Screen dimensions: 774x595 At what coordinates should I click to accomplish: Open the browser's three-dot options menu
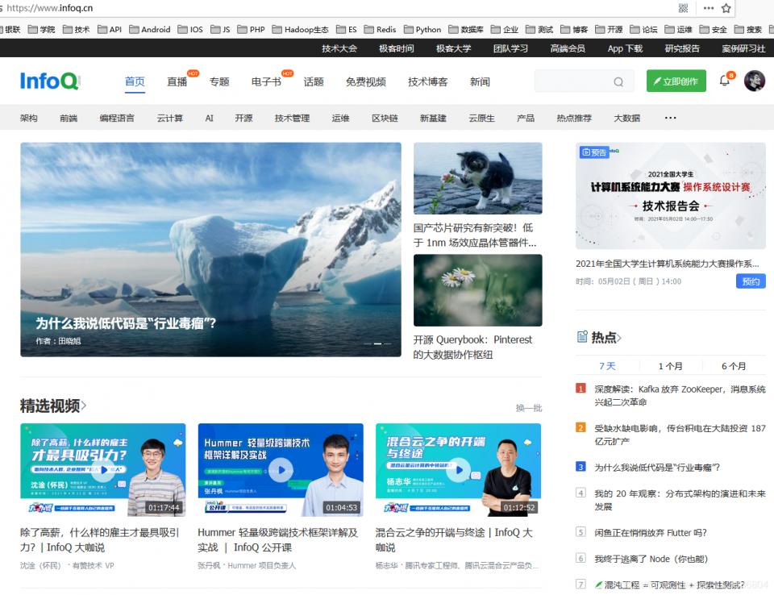pyautogui.click(x=707, y=7)
